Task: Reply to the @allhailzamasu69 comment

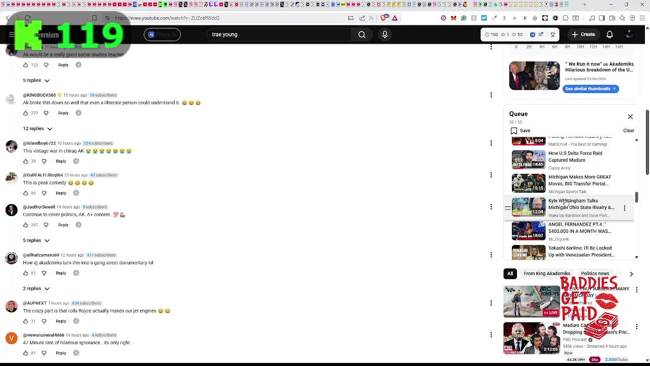Action: coord(61,273)
